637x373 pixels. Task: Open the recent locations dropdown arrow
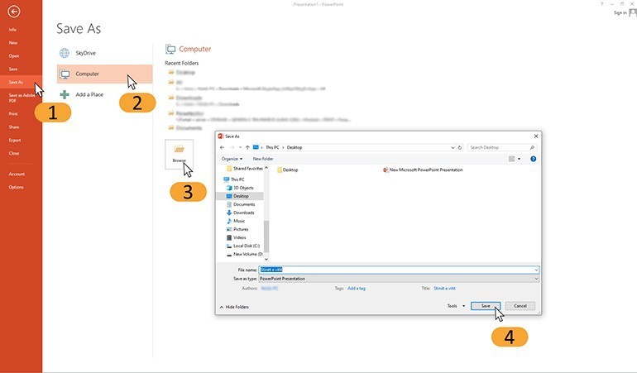click(240, 147)
